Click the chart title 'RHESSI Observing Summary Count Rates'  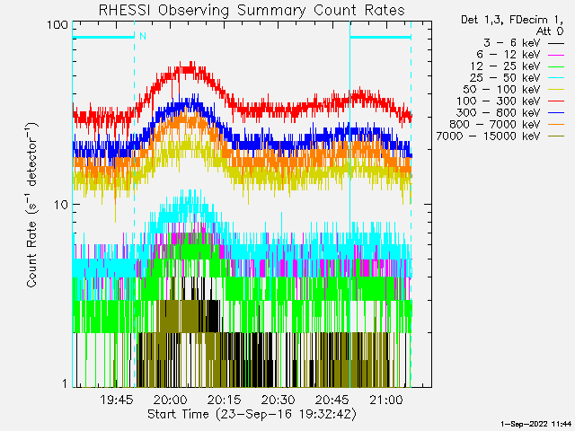click(x=252, y=11)
